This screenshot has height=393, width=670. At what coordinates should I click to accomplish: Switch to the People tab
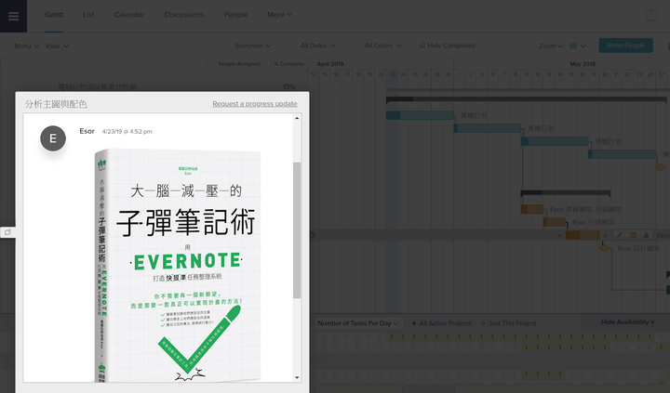[235, 15]
